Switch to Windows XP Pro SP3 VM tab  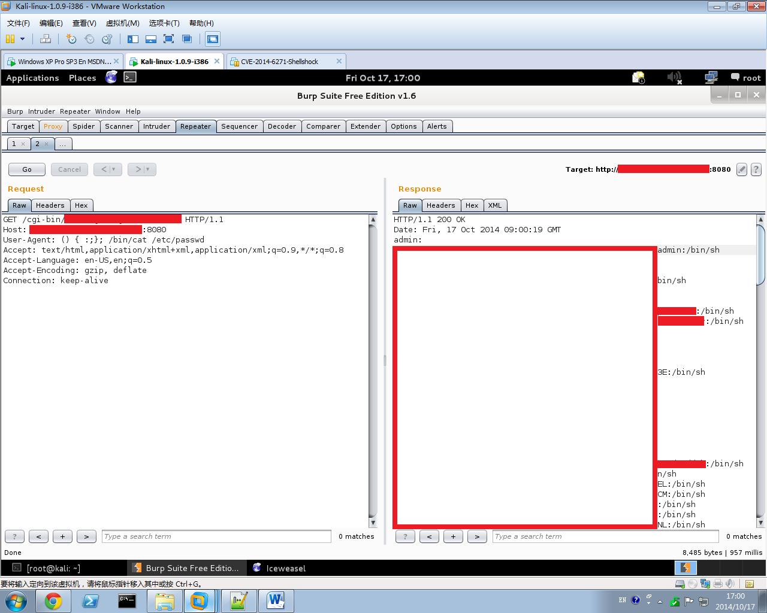pos(64,61)
